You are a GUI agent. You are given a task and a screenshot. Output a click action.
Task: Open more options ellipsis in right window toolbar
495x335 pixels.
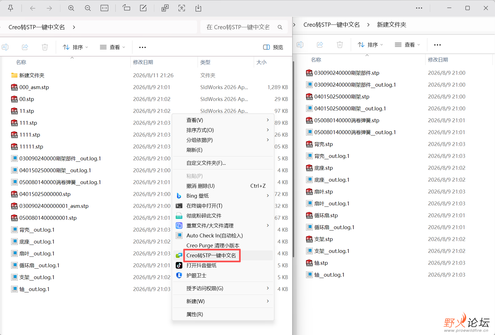[x=437, y=45]
